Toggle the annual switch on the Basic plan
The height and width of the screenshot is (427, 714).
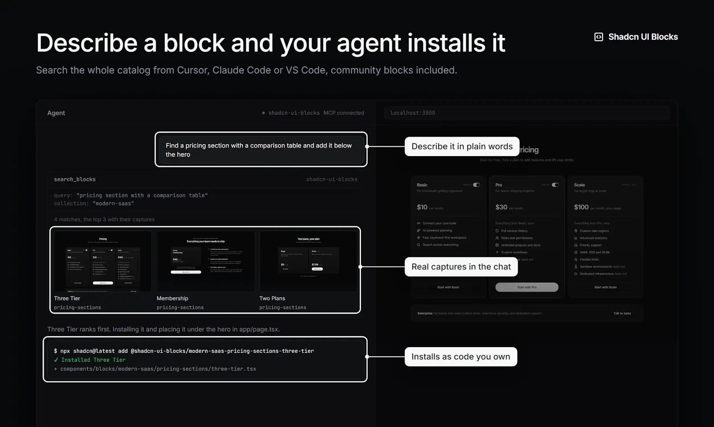coord(477,185)
